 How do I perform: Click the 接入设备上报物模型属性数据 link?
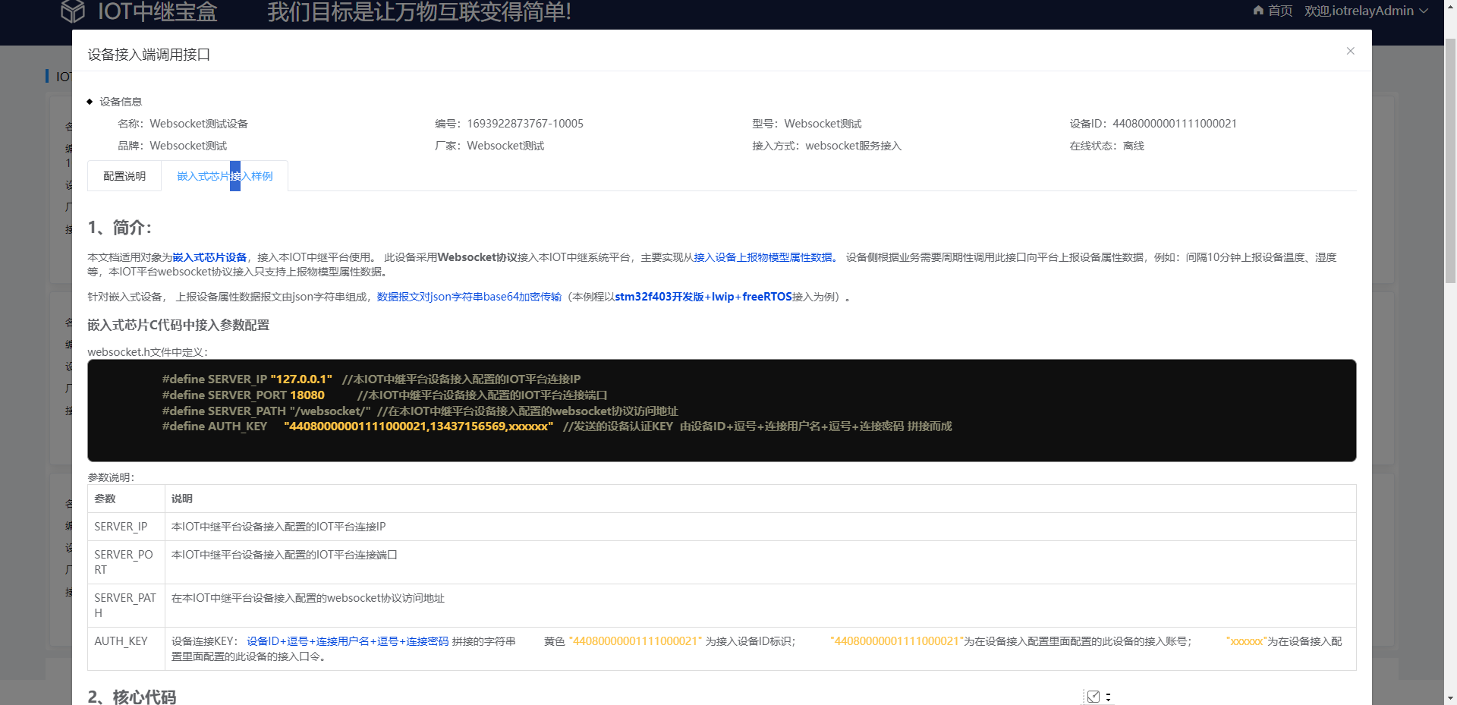[x=763, y=257]
